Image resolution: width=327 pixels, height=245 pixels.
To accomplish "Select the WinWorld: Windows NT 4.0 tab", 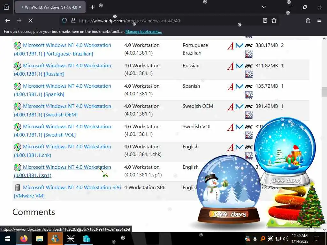I will (50, 7).
